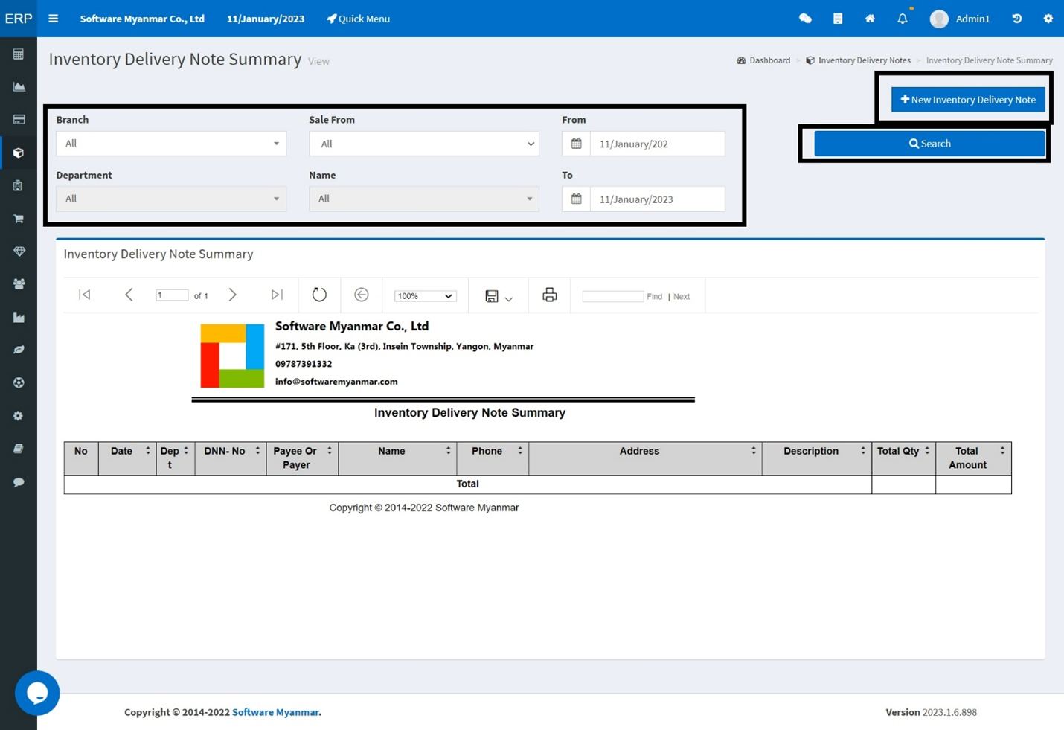Open the chat messages icon in header

[x=805, y=19]
